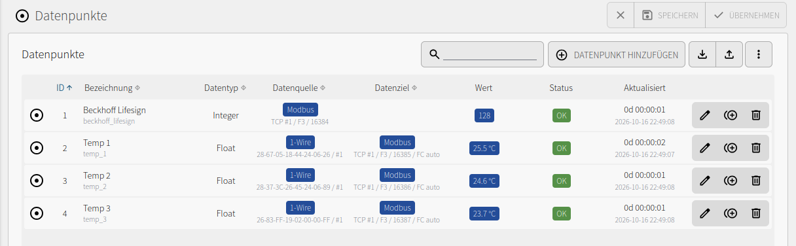Sort table by Bezeichnung column

pyautogui.click(x=112, y=88)
